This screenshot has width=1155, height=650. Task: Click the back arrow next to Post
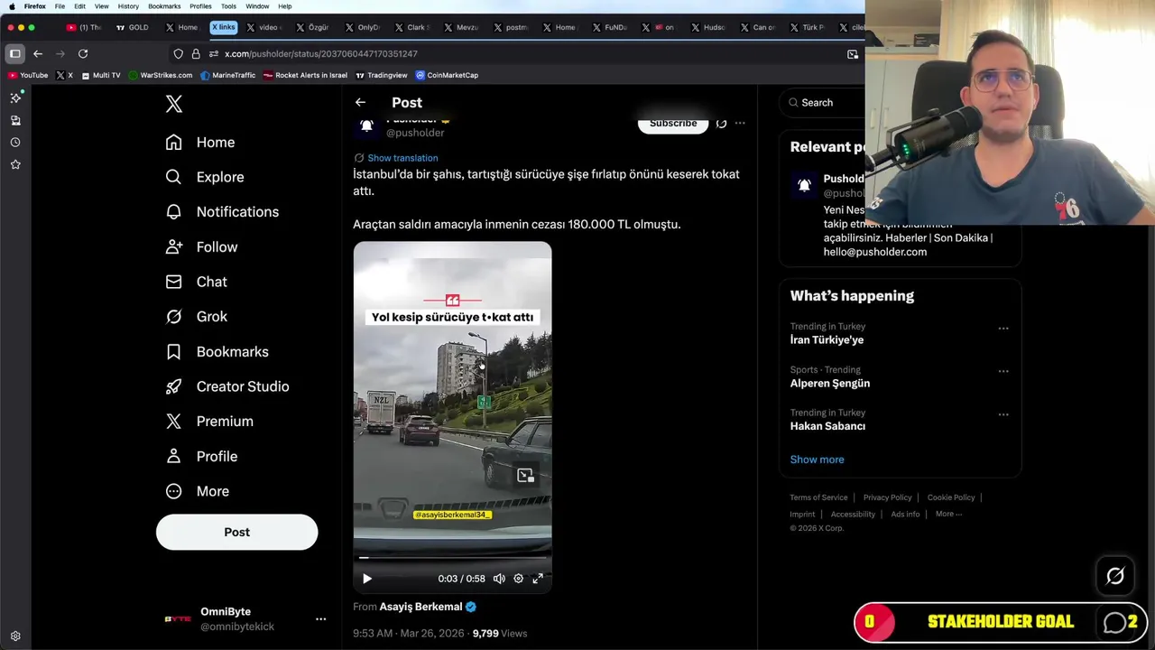(360, 103)
